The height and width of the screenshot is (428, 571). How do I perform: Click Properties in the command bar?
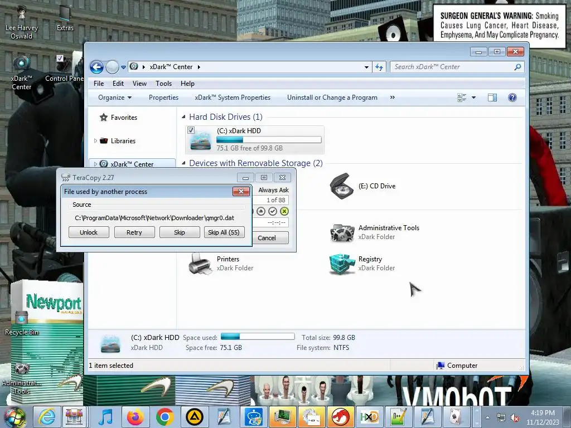[x=163, y=98]
